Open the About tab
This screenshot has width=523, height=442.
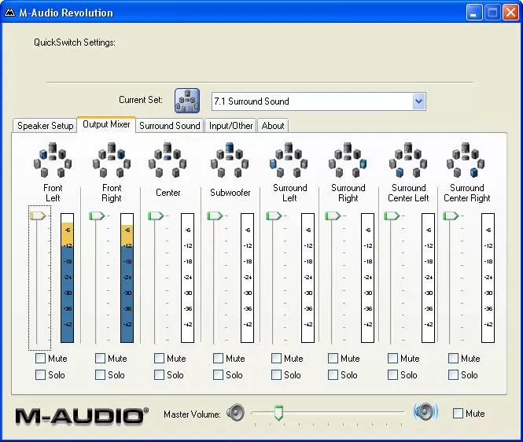[x=273, y=126]
